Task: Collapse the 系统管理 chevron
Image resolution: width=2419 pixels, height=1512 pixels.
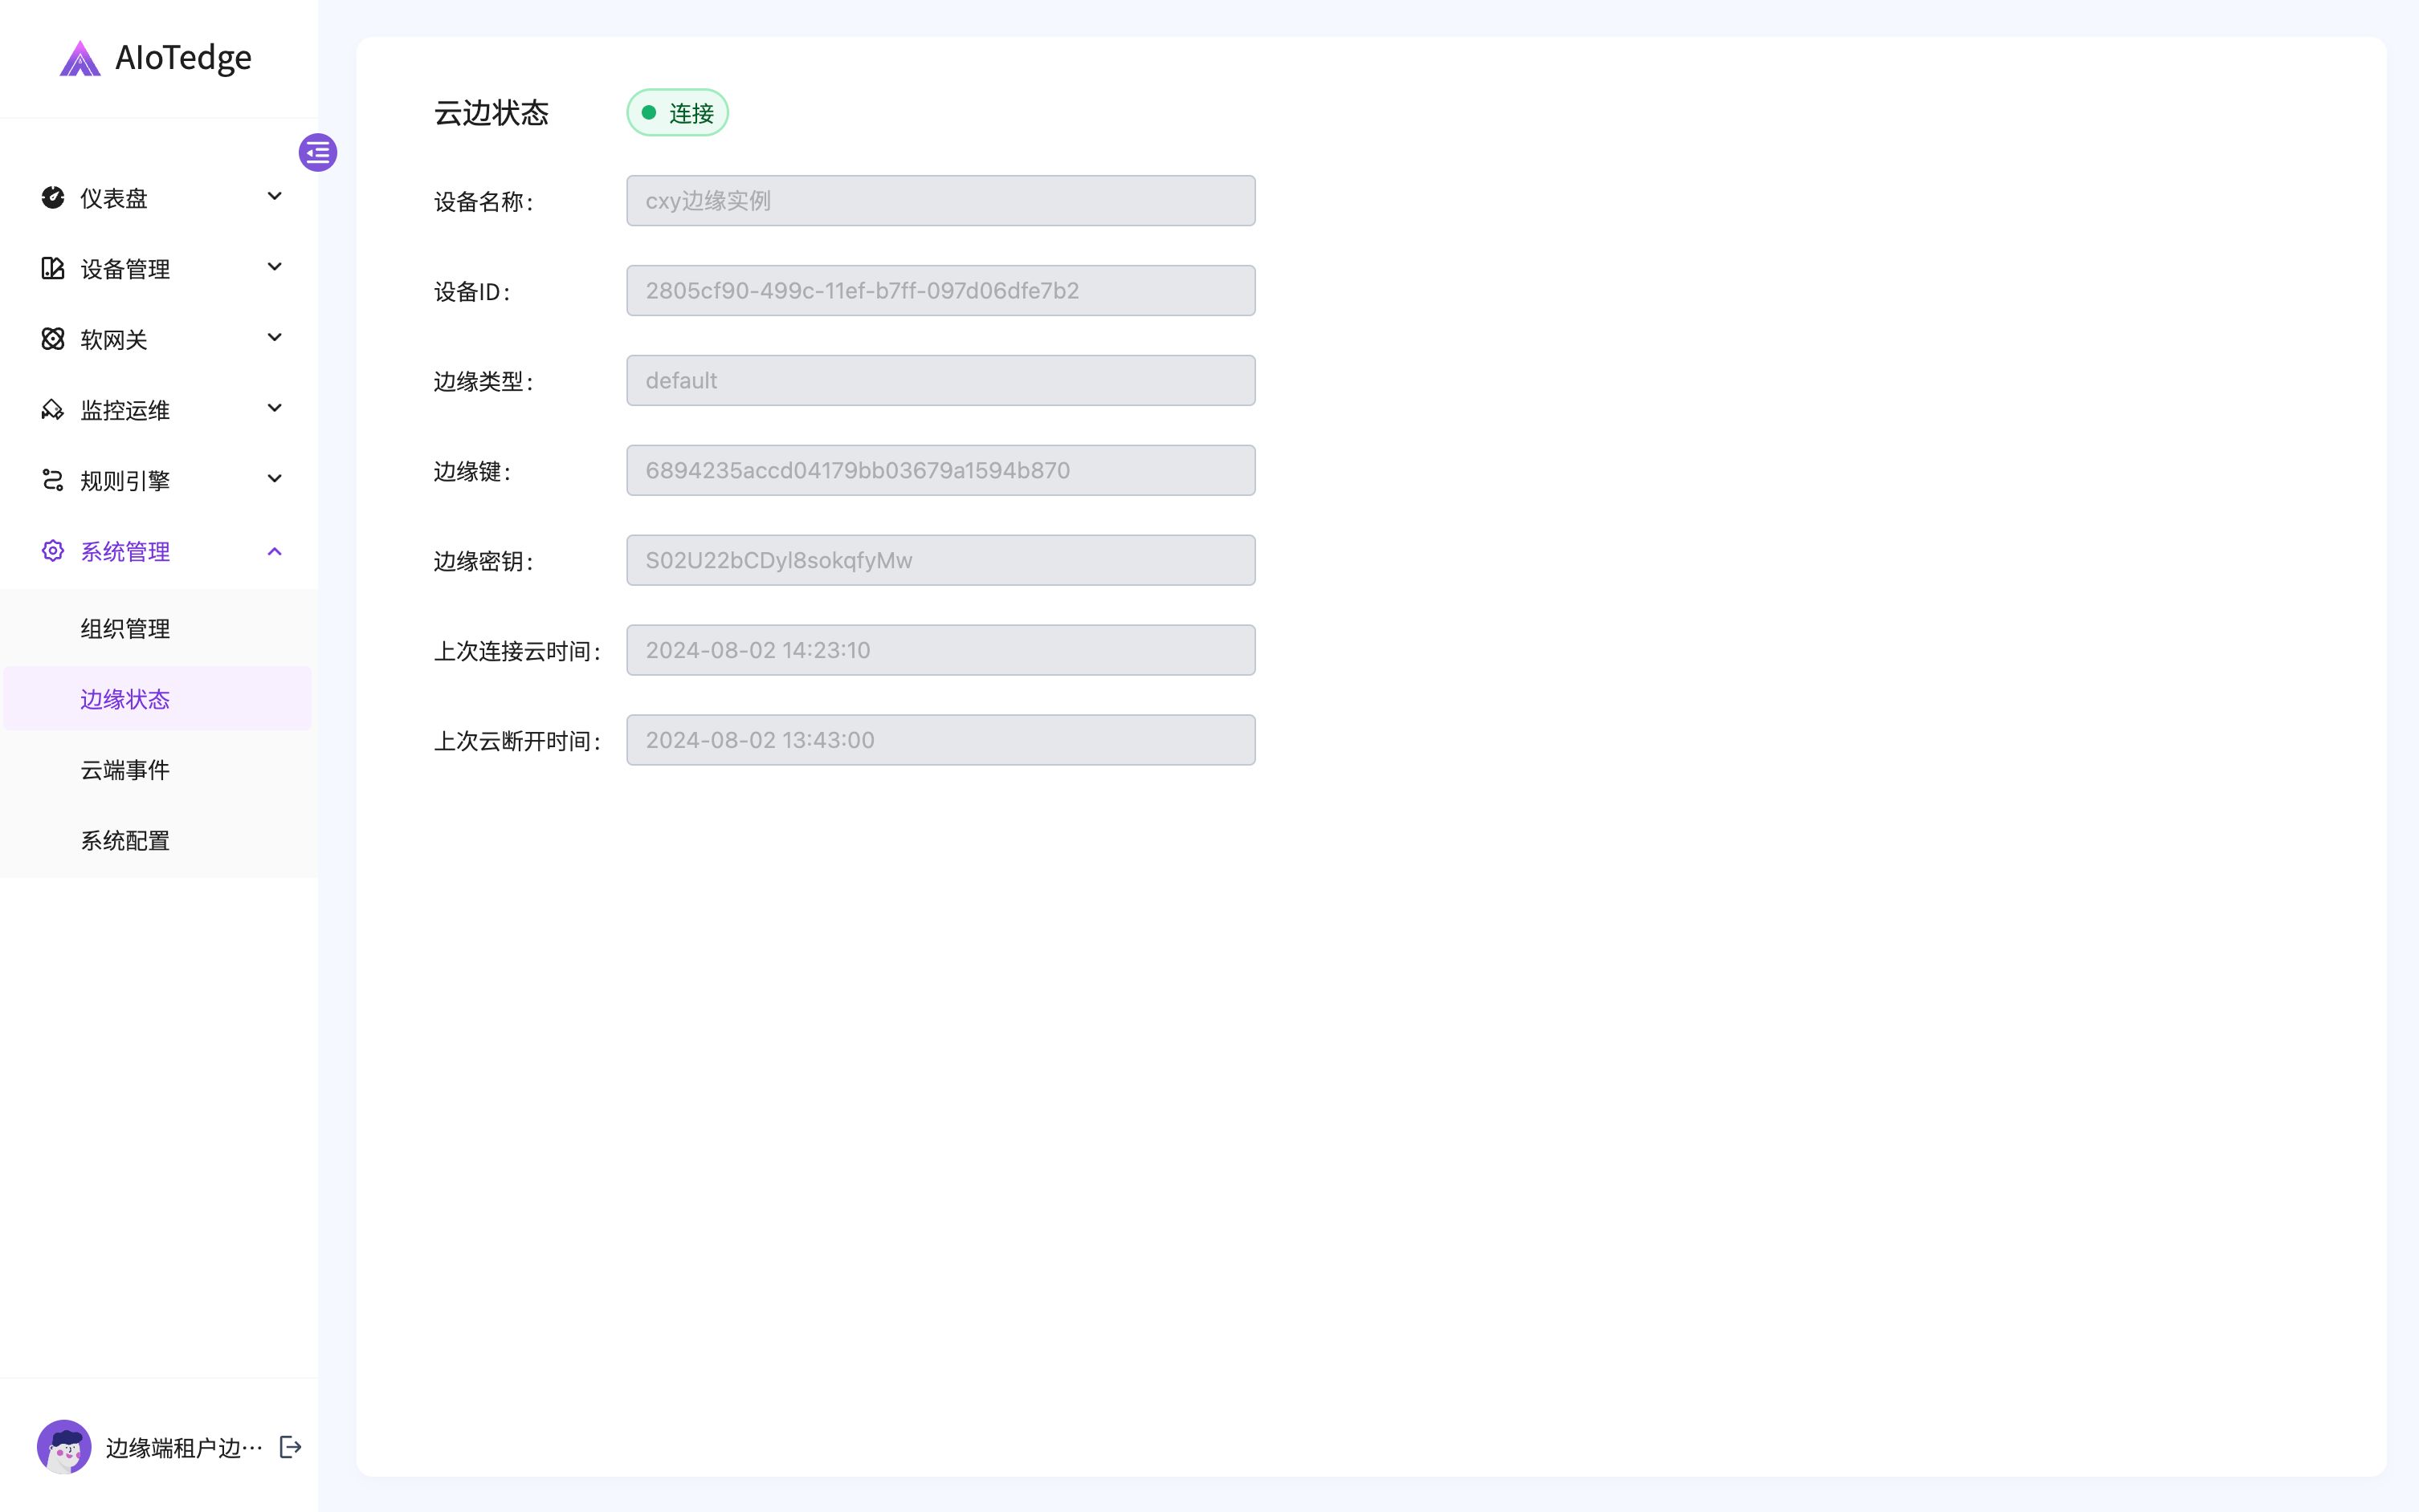Action: [275, 551]
